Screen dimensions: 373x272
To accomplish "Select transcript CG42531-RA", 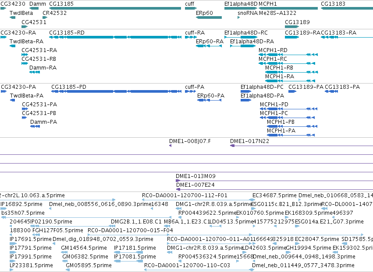I will (39, 50).
